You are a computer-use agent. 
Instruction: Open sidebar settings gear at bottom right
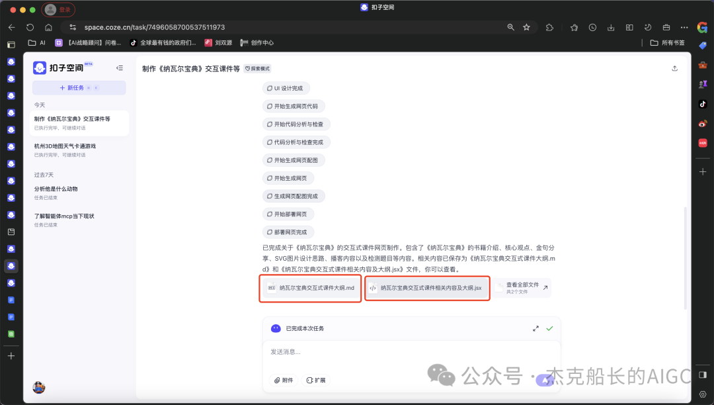click(x=703, y=394)
